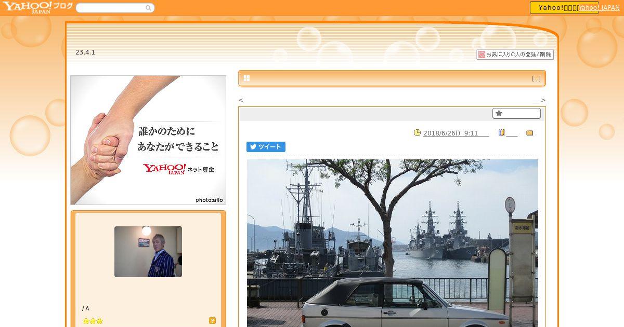The image size is (624, 327).
Task: Click the folder category icon
Action: (529, 133)
